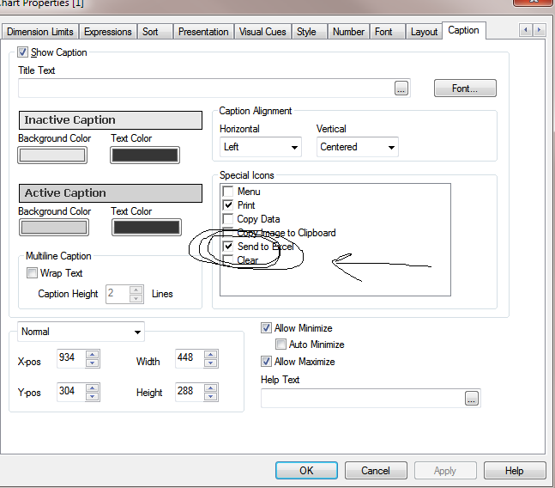Increase Caption Height lines with up arrow
The width and height of the screenshot is (555, 488).
(136, 290)
